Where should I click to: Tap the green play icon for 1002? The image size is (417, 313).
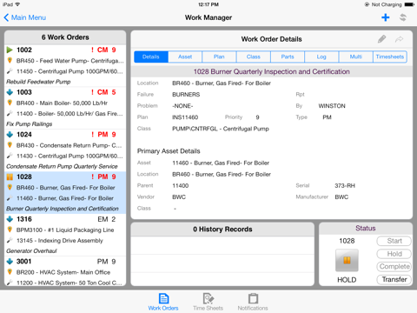[10, 50]
